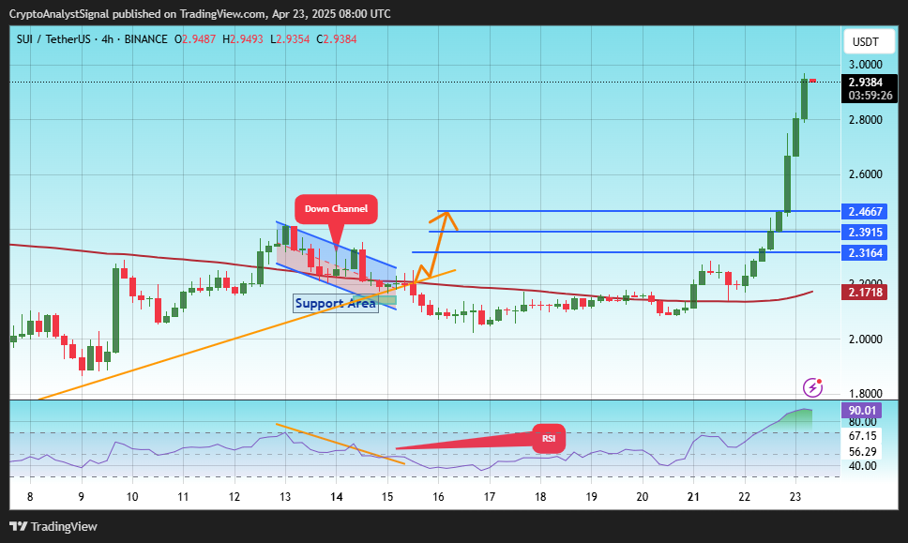Screen dimensions: 908x543
Task: Click the RSI 67.15 level label
Action: tap(862, 436)
